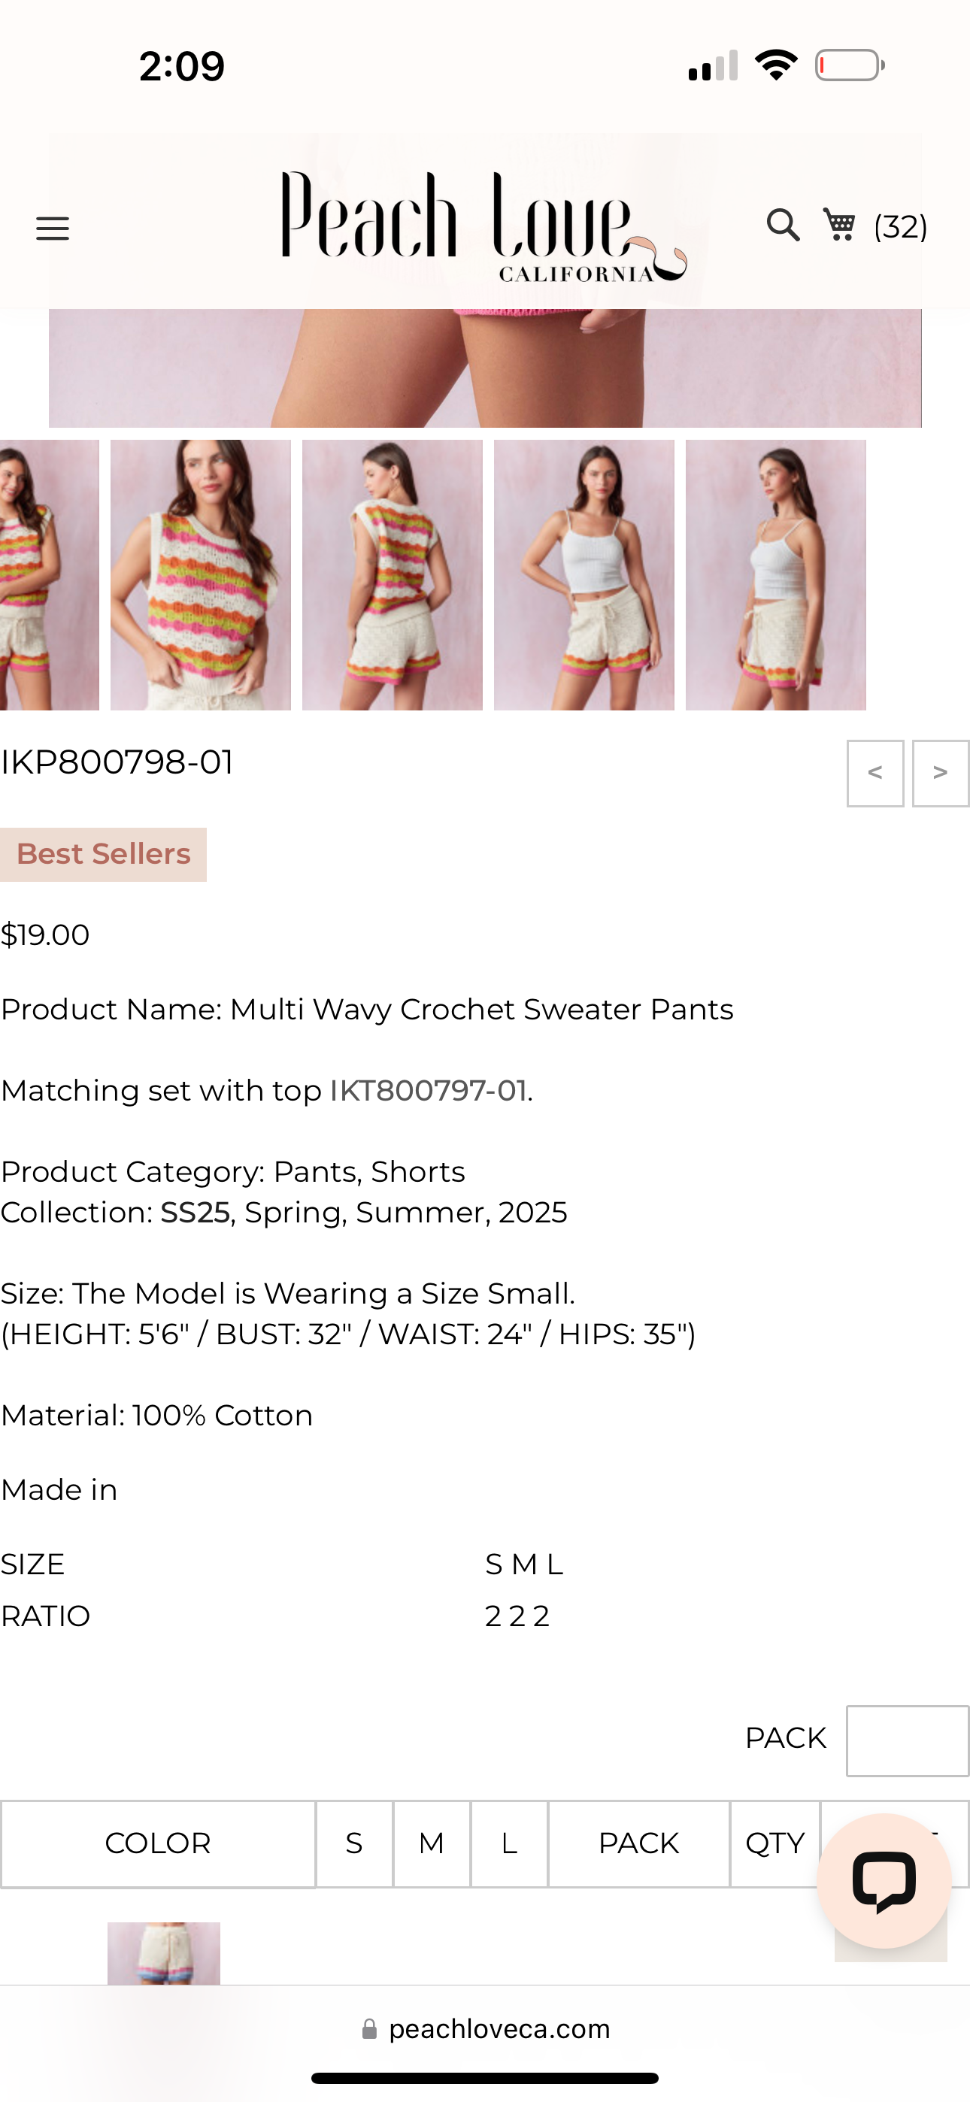970x2102 pixels.
Task: Open the live chat bubble
Action: pos(884,1880)
